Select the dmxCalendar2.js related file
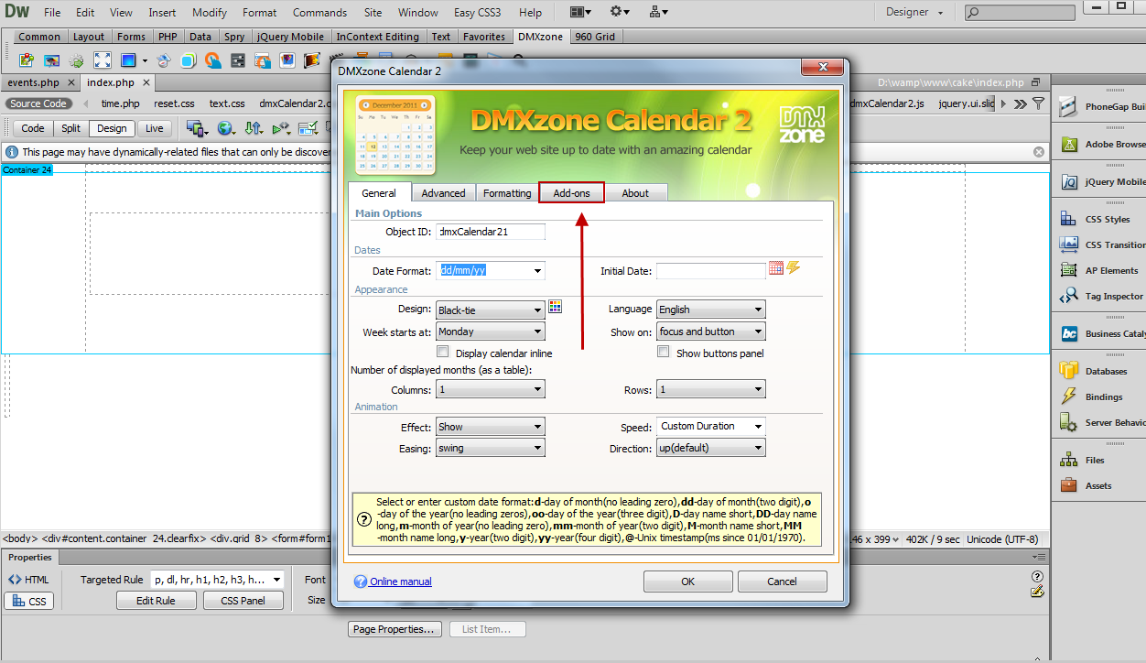Image resolution: width=1146 pixels, height=663 pixels. pyautogui.click(x=887, y=103)
